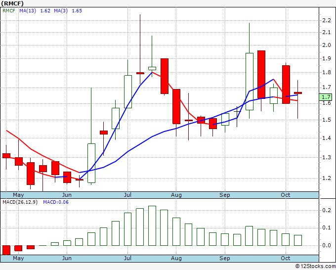This screenshot has height=270, width=336.
Task: Click the tallest MACD histogram bar
Action: 152,225
